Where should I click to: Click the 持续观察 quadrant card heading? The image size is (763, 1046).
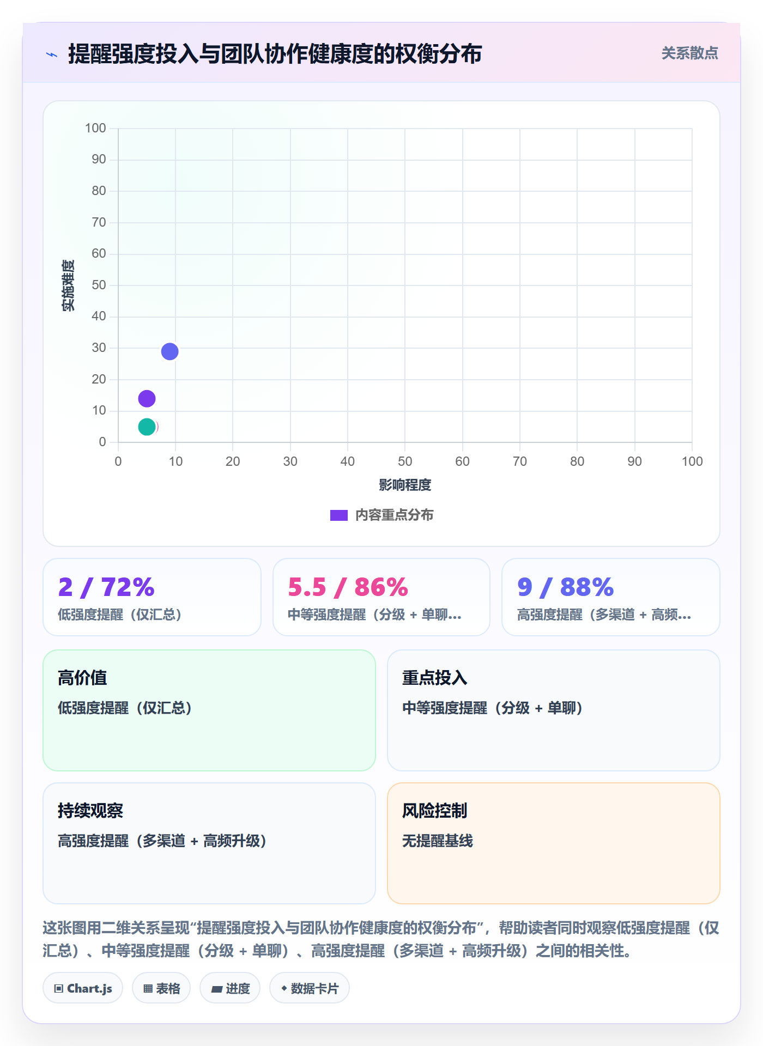coord(90,811)
